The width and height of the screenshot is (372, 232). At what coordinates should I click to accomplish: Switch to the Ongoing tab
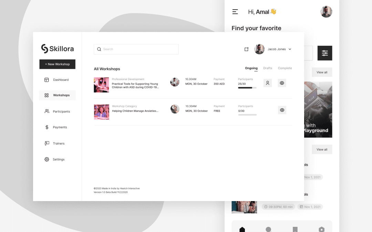pos(251,68)
